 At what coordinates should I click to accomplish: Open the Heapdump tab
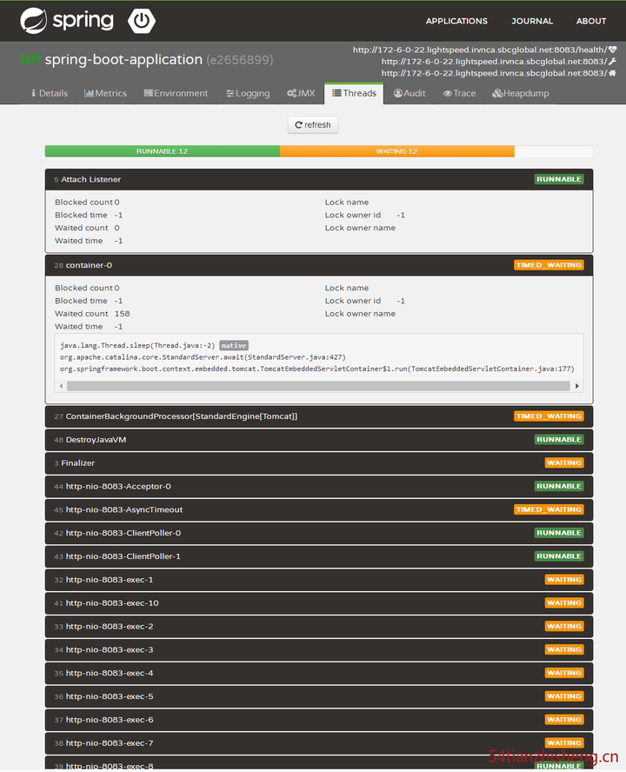pos(521,93)
